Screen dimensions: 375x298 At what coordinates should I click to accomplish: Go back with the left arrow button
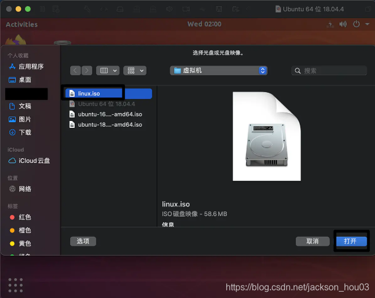75,71
